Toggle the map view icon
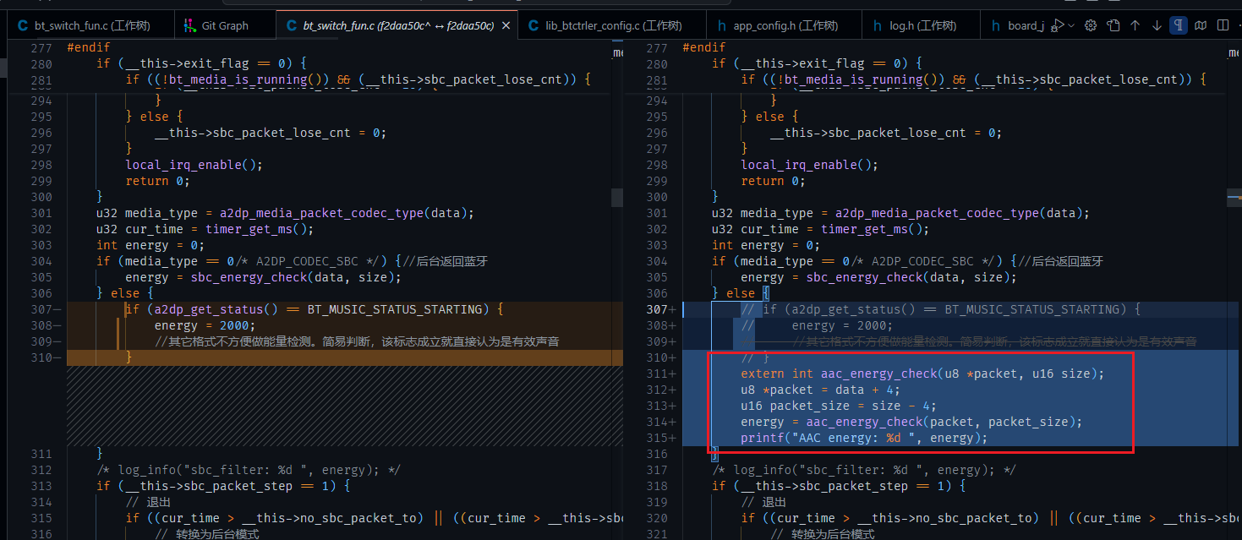 pyautogui.click(x=1201, y=25)
